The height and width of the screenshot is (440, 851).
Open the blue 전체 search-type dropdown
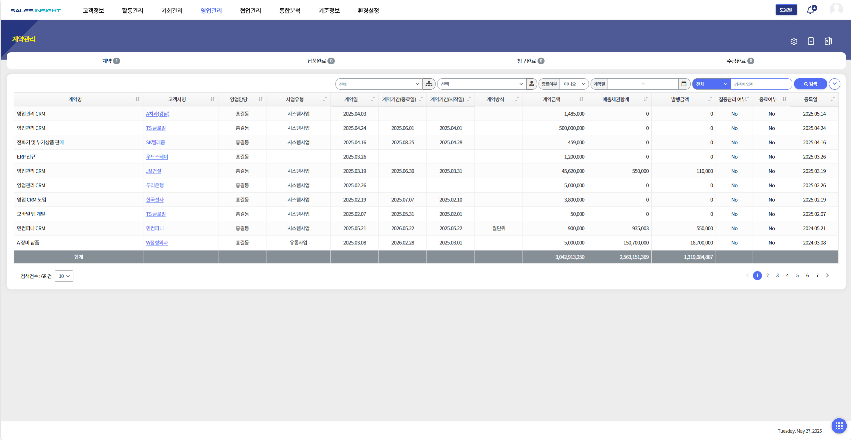click(x=712, y=84)
